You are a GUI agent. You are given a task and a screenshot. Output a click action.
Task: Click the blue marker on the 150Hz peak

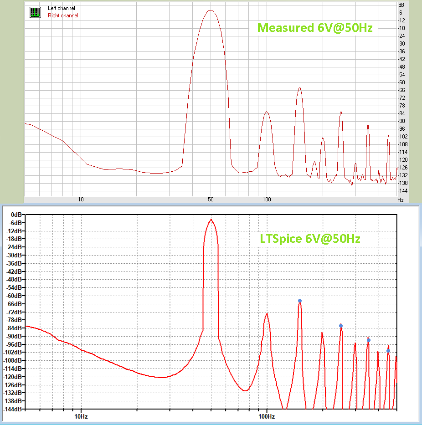click(300, 301)
